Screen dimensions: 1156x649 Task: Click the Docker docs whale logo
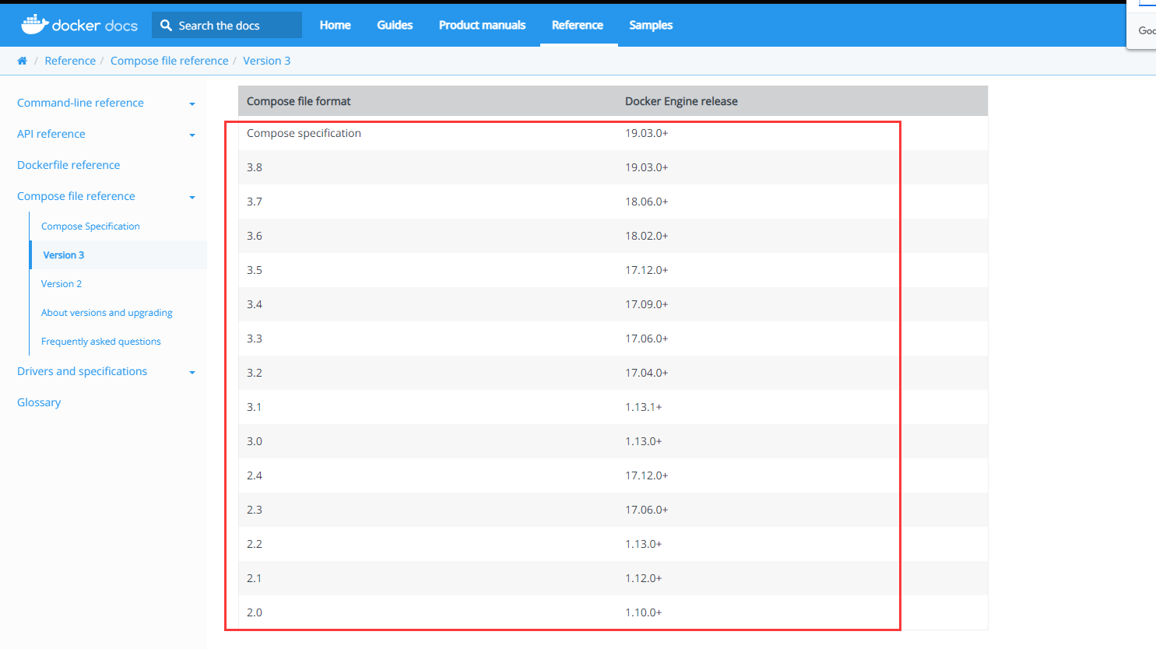(35, 24)
